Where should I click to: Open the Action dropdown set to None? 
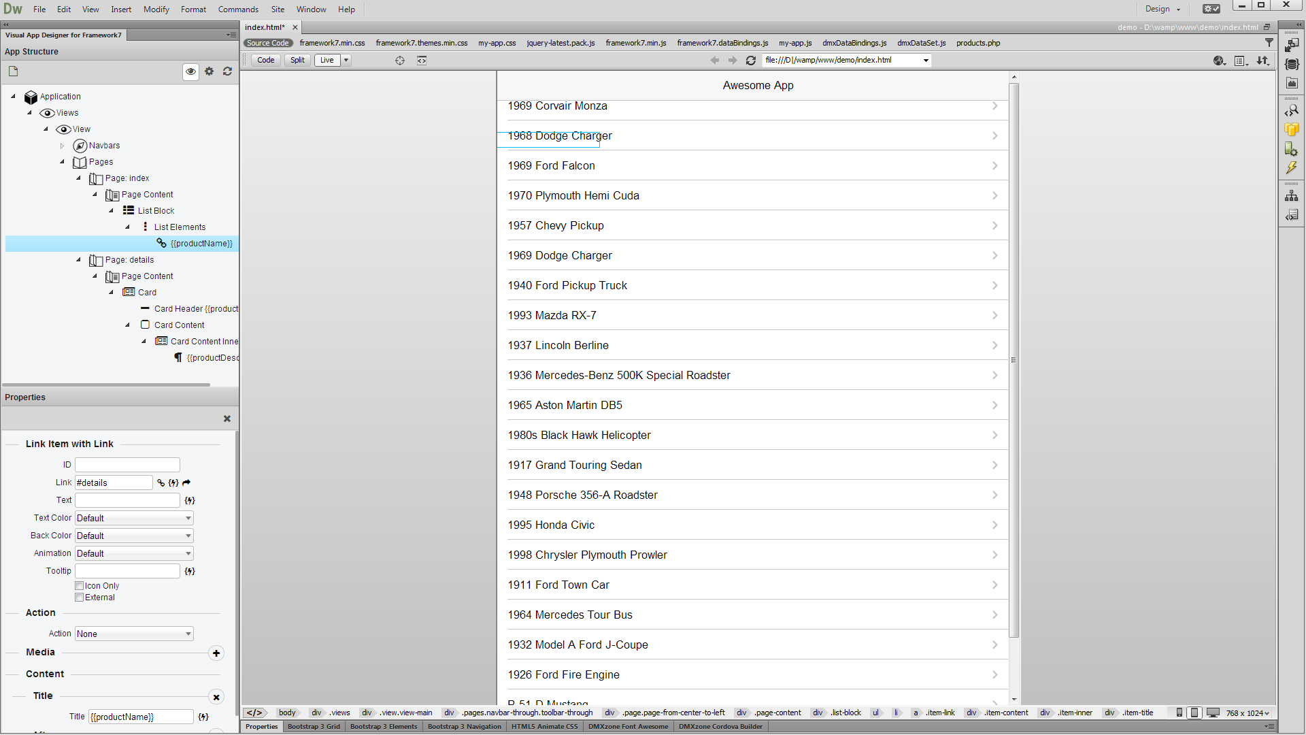[134, 634]
